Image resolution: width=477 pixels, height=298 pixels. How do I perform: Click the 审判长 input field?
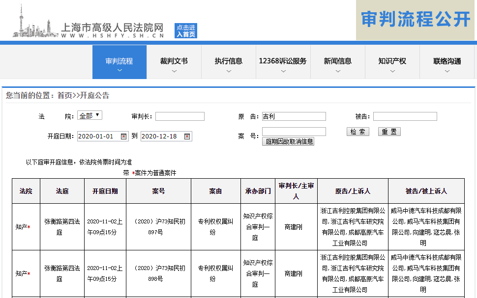pyautogui.click(x=179, y=116)
